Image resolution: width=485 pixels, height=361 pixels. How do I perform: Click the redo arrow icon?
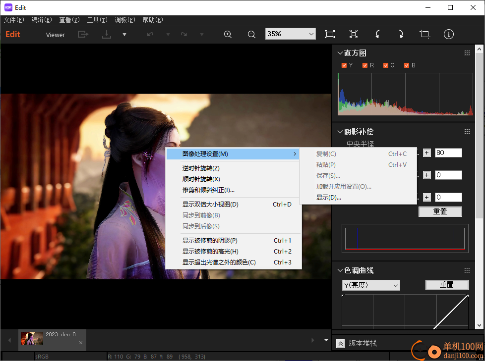coord(184,34)
